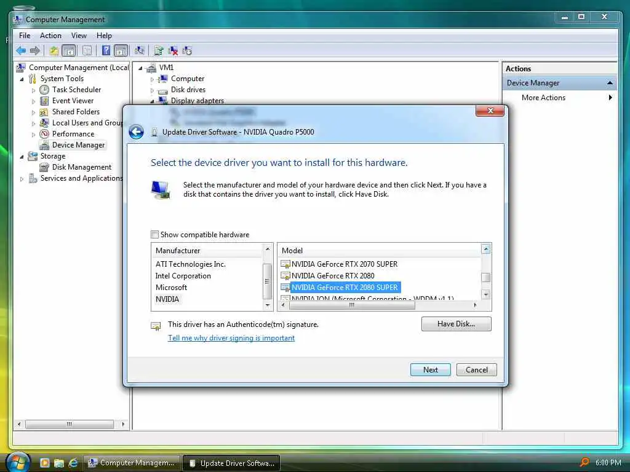Select Device Manager in the console tree
Image resolution: width=630 pixels, height=472 pixels.
point(78,145)
